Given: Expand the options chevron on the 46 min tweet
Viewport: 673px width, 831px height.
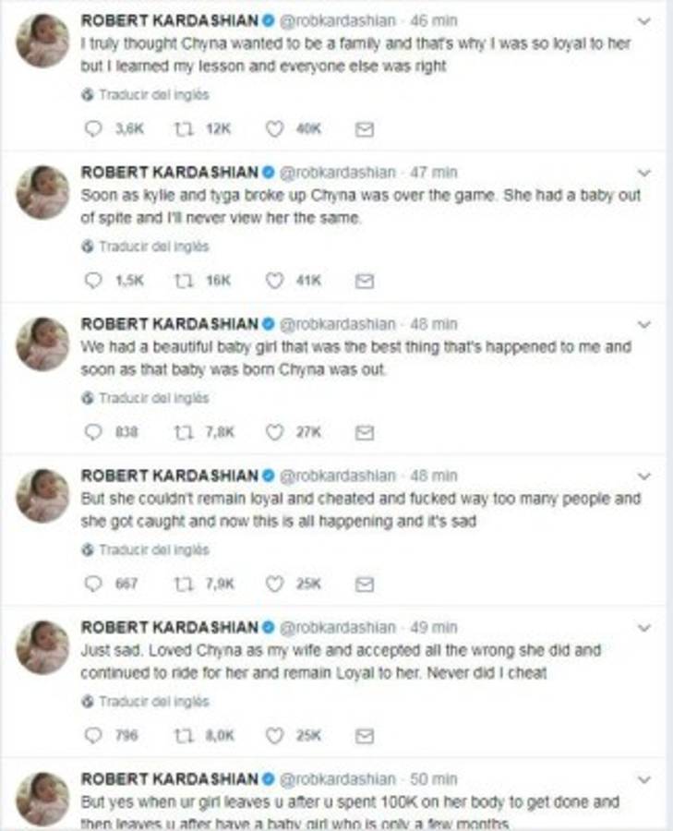Looking at the screenshot, I should point(644,20).
